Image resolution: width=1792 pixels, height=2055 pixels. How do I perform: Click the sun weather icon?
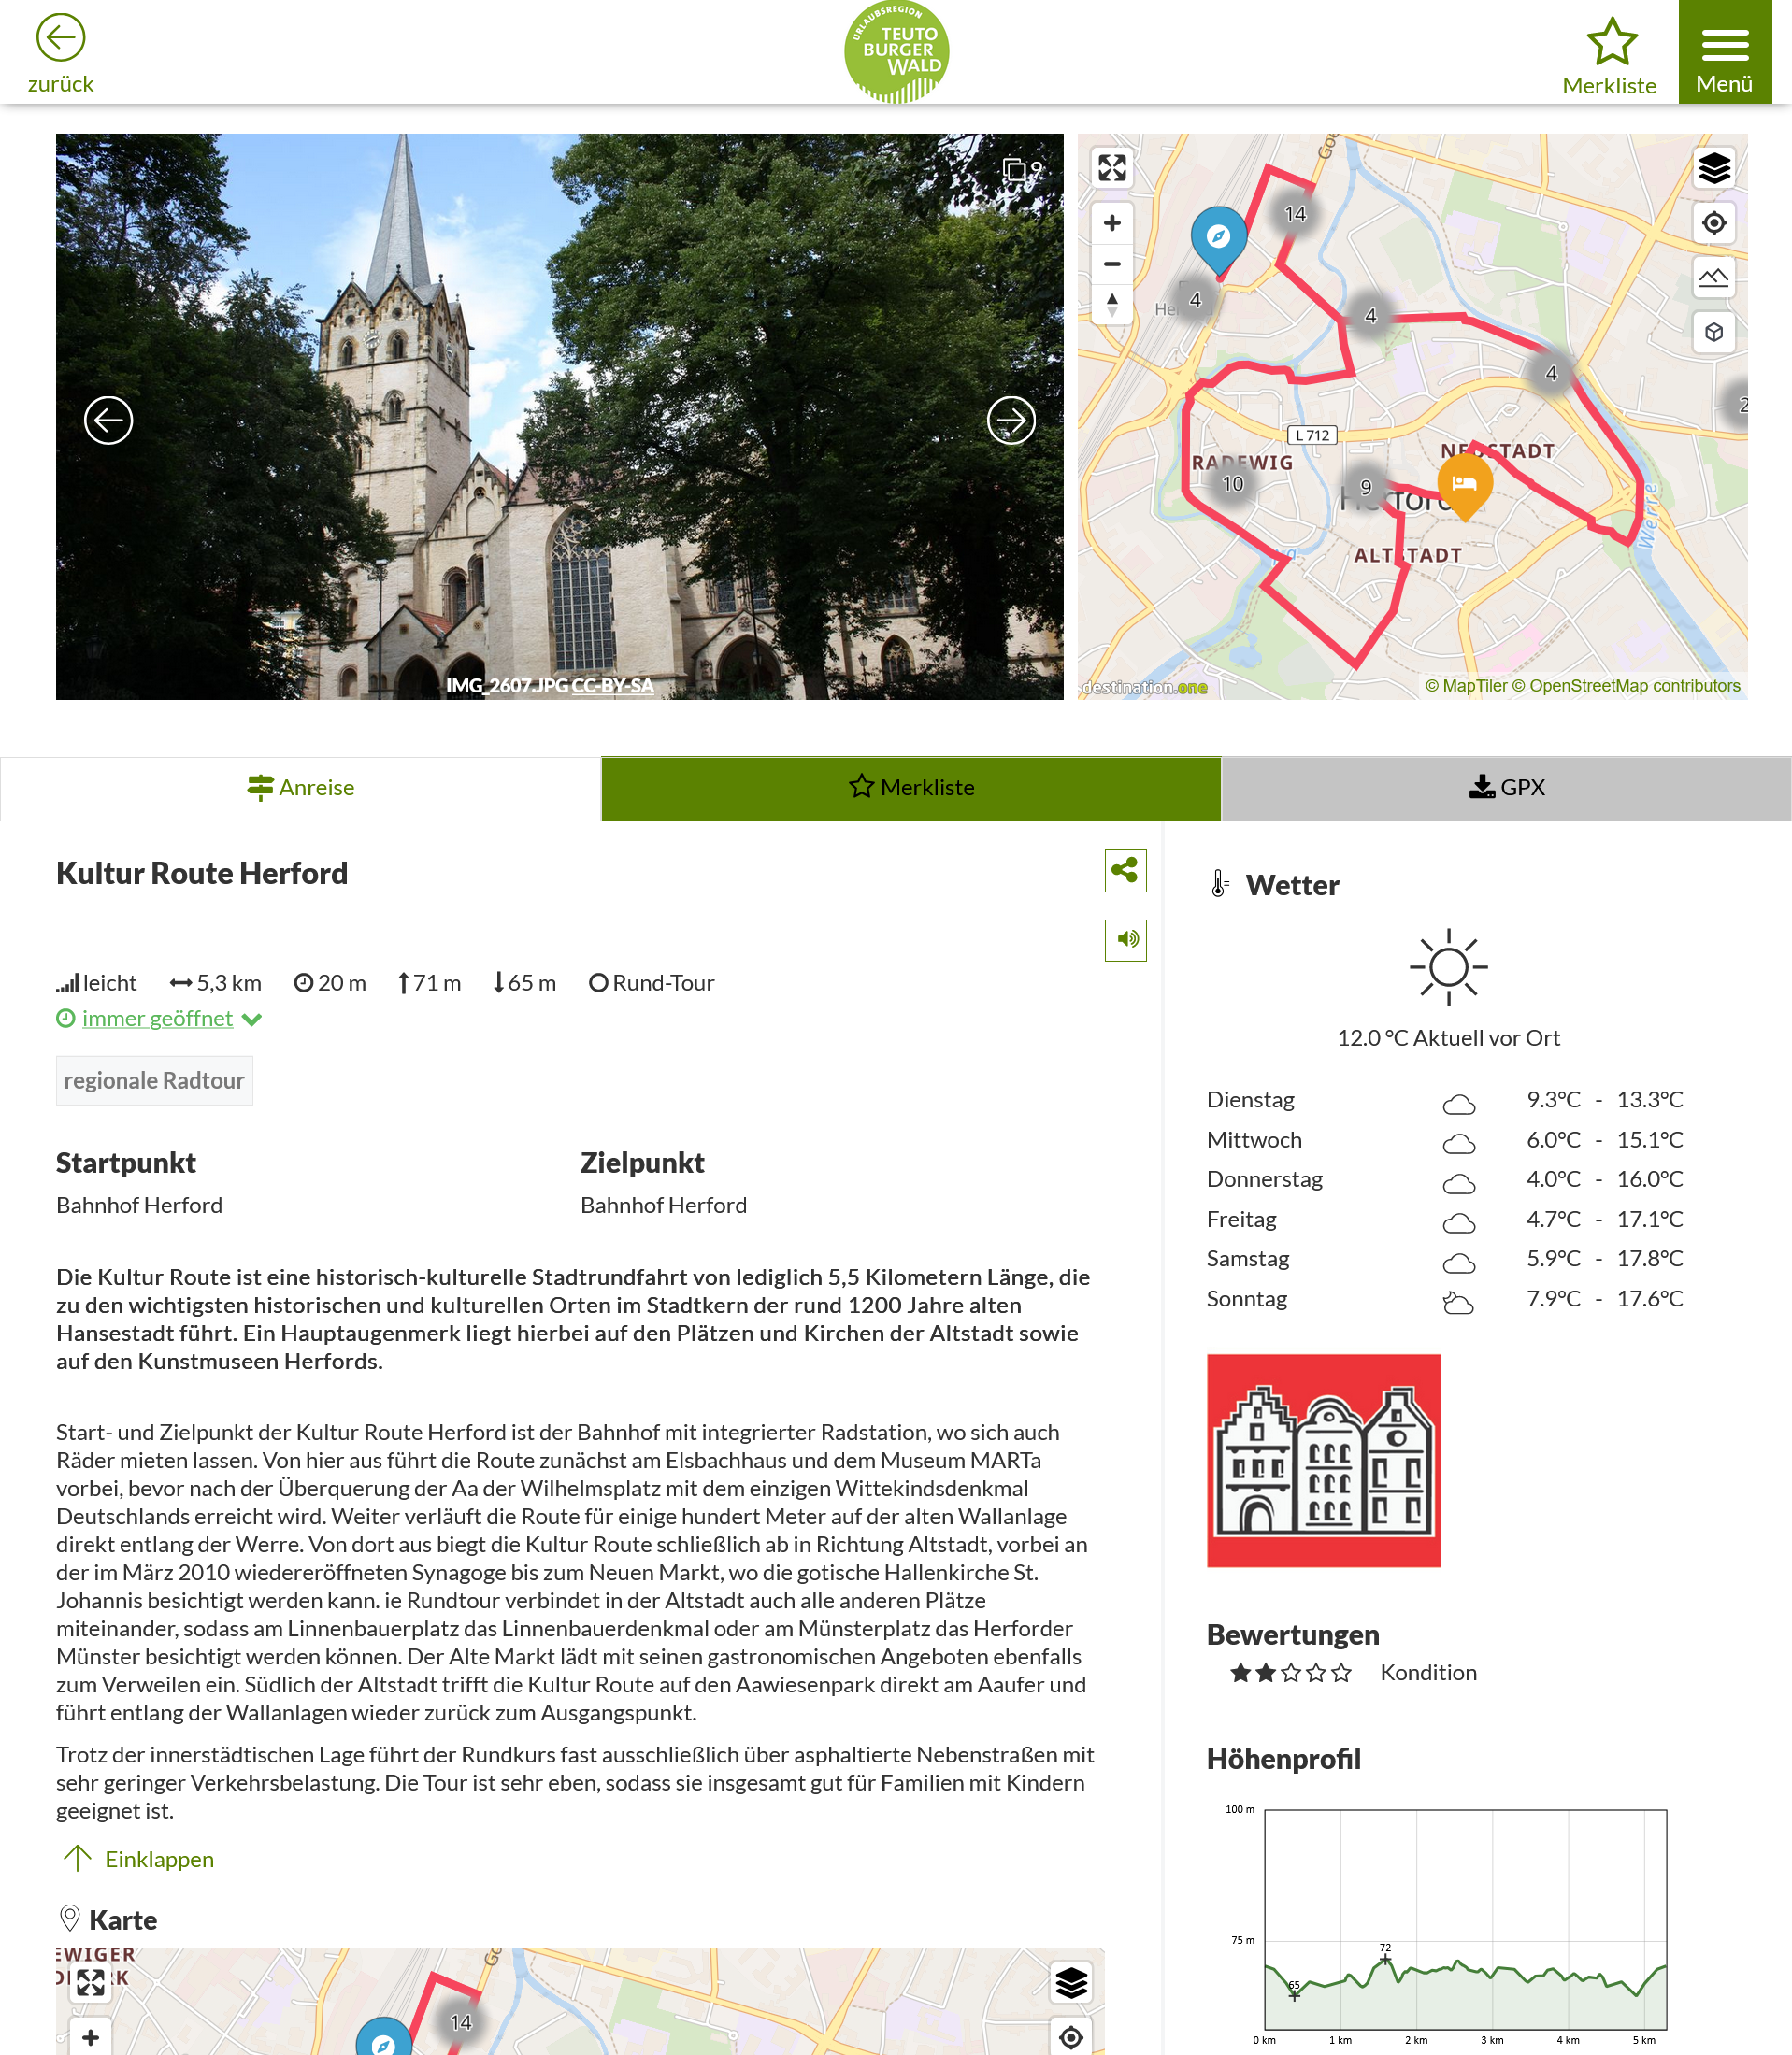pos(1448,966)
